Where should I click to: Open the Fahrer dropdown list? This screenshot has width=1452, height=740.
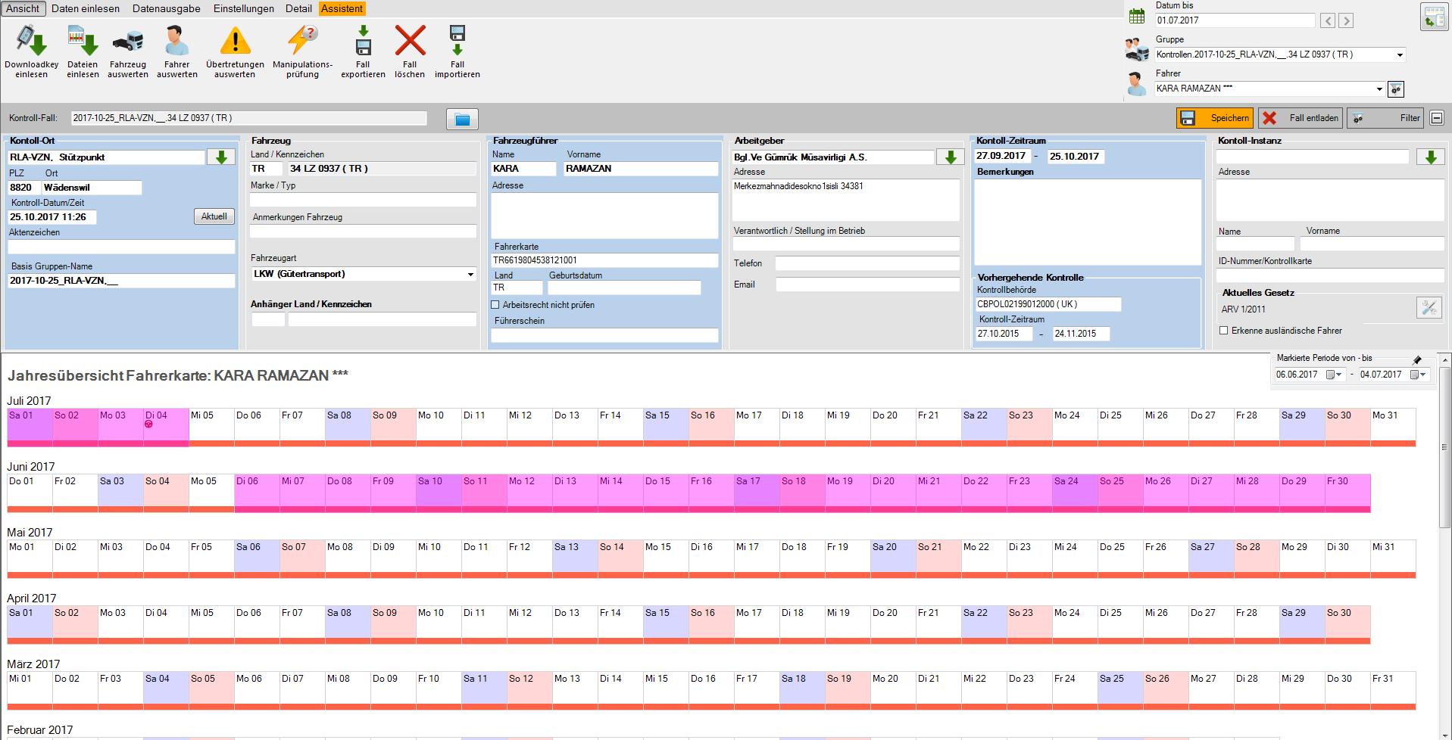1379,89
